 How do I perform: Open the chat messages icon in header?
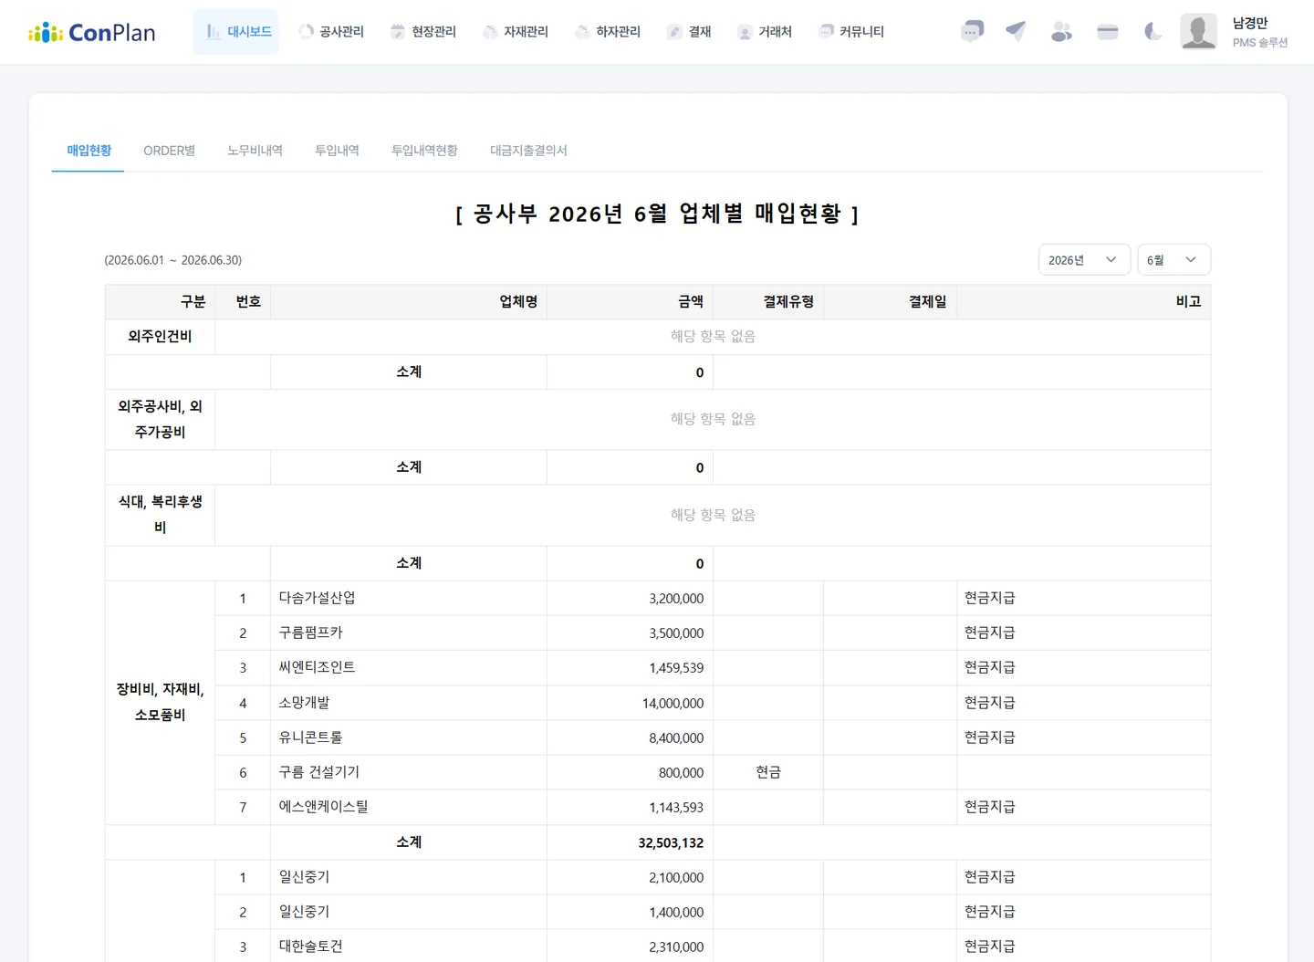point(973,32)
